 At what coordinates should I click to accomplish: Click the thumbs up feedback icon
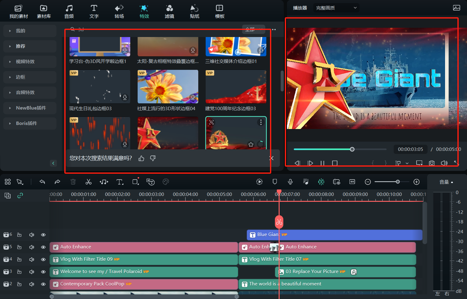tap(141, 158)
